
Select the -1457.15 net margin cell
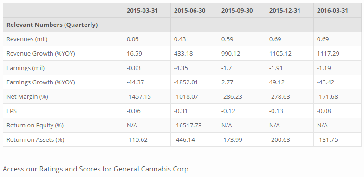pos(138,96)
